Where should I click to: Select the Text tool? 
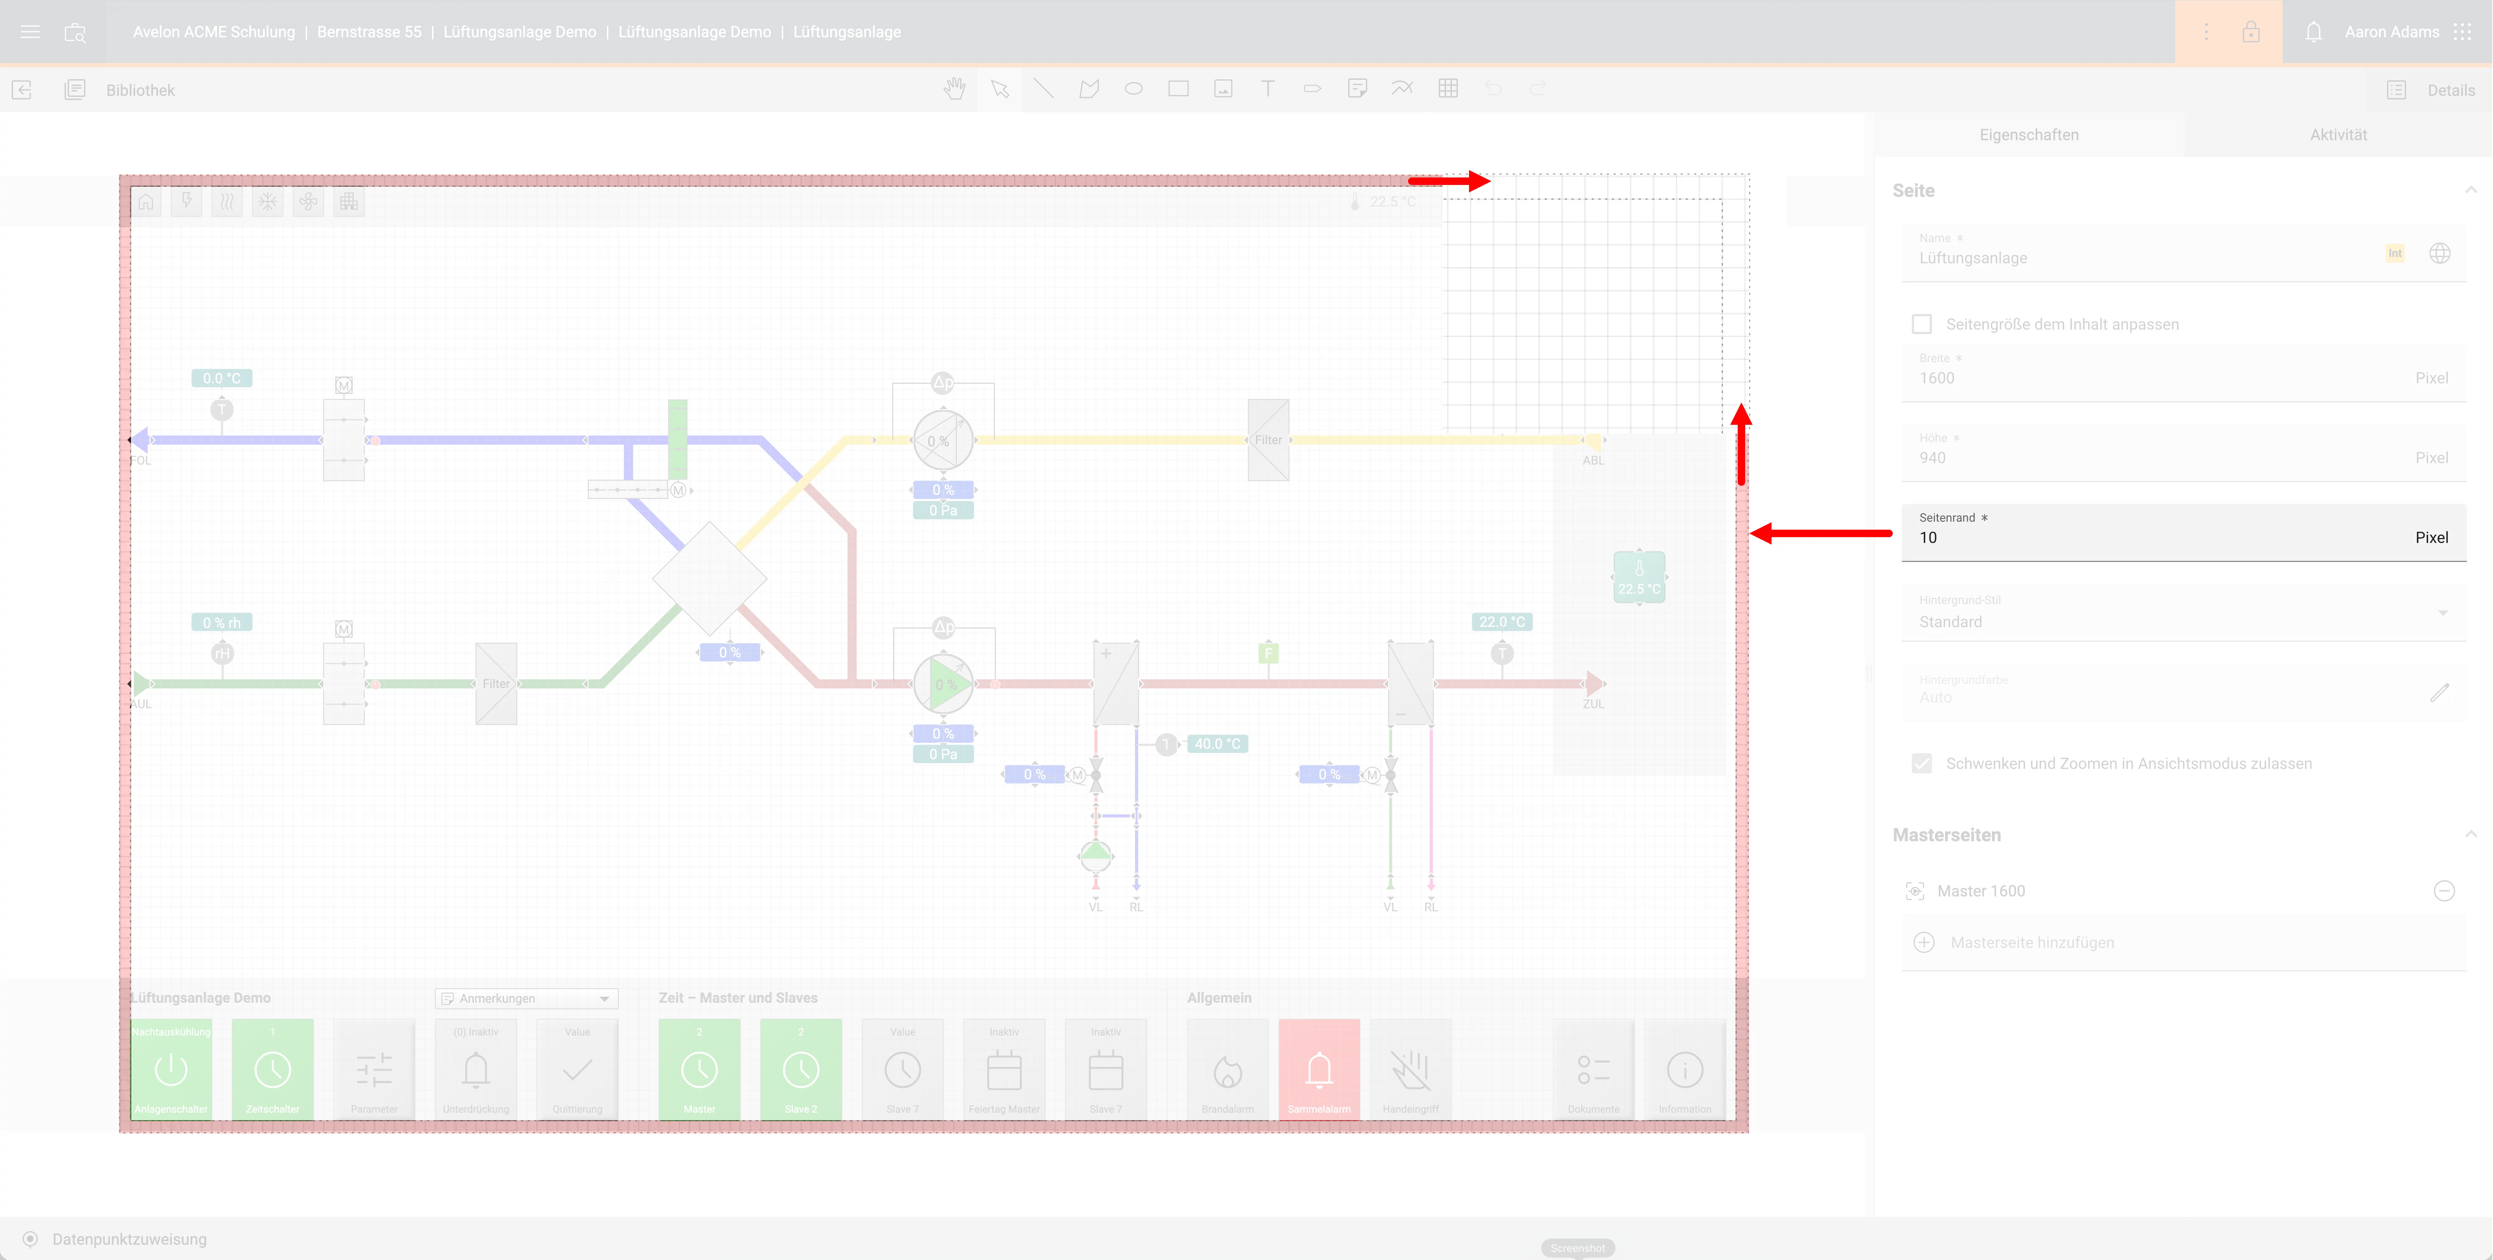point(1268,89)
